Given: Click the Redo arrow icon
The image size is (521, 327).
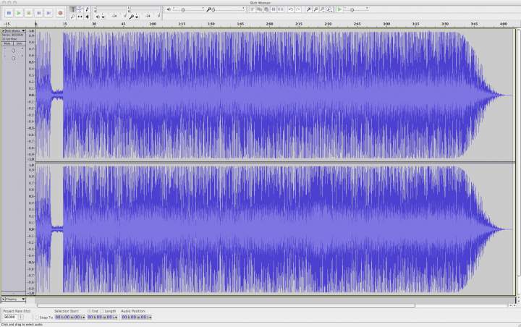Looking at the screenshot, I should [298, 9].
